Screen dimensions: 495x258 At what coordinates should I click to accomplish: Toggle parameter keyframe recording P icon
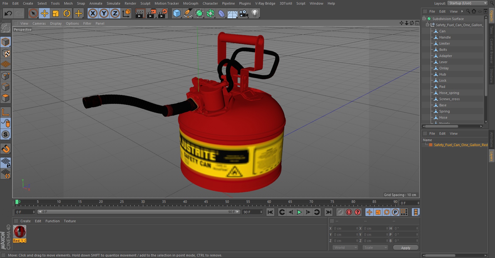[395, 212]
